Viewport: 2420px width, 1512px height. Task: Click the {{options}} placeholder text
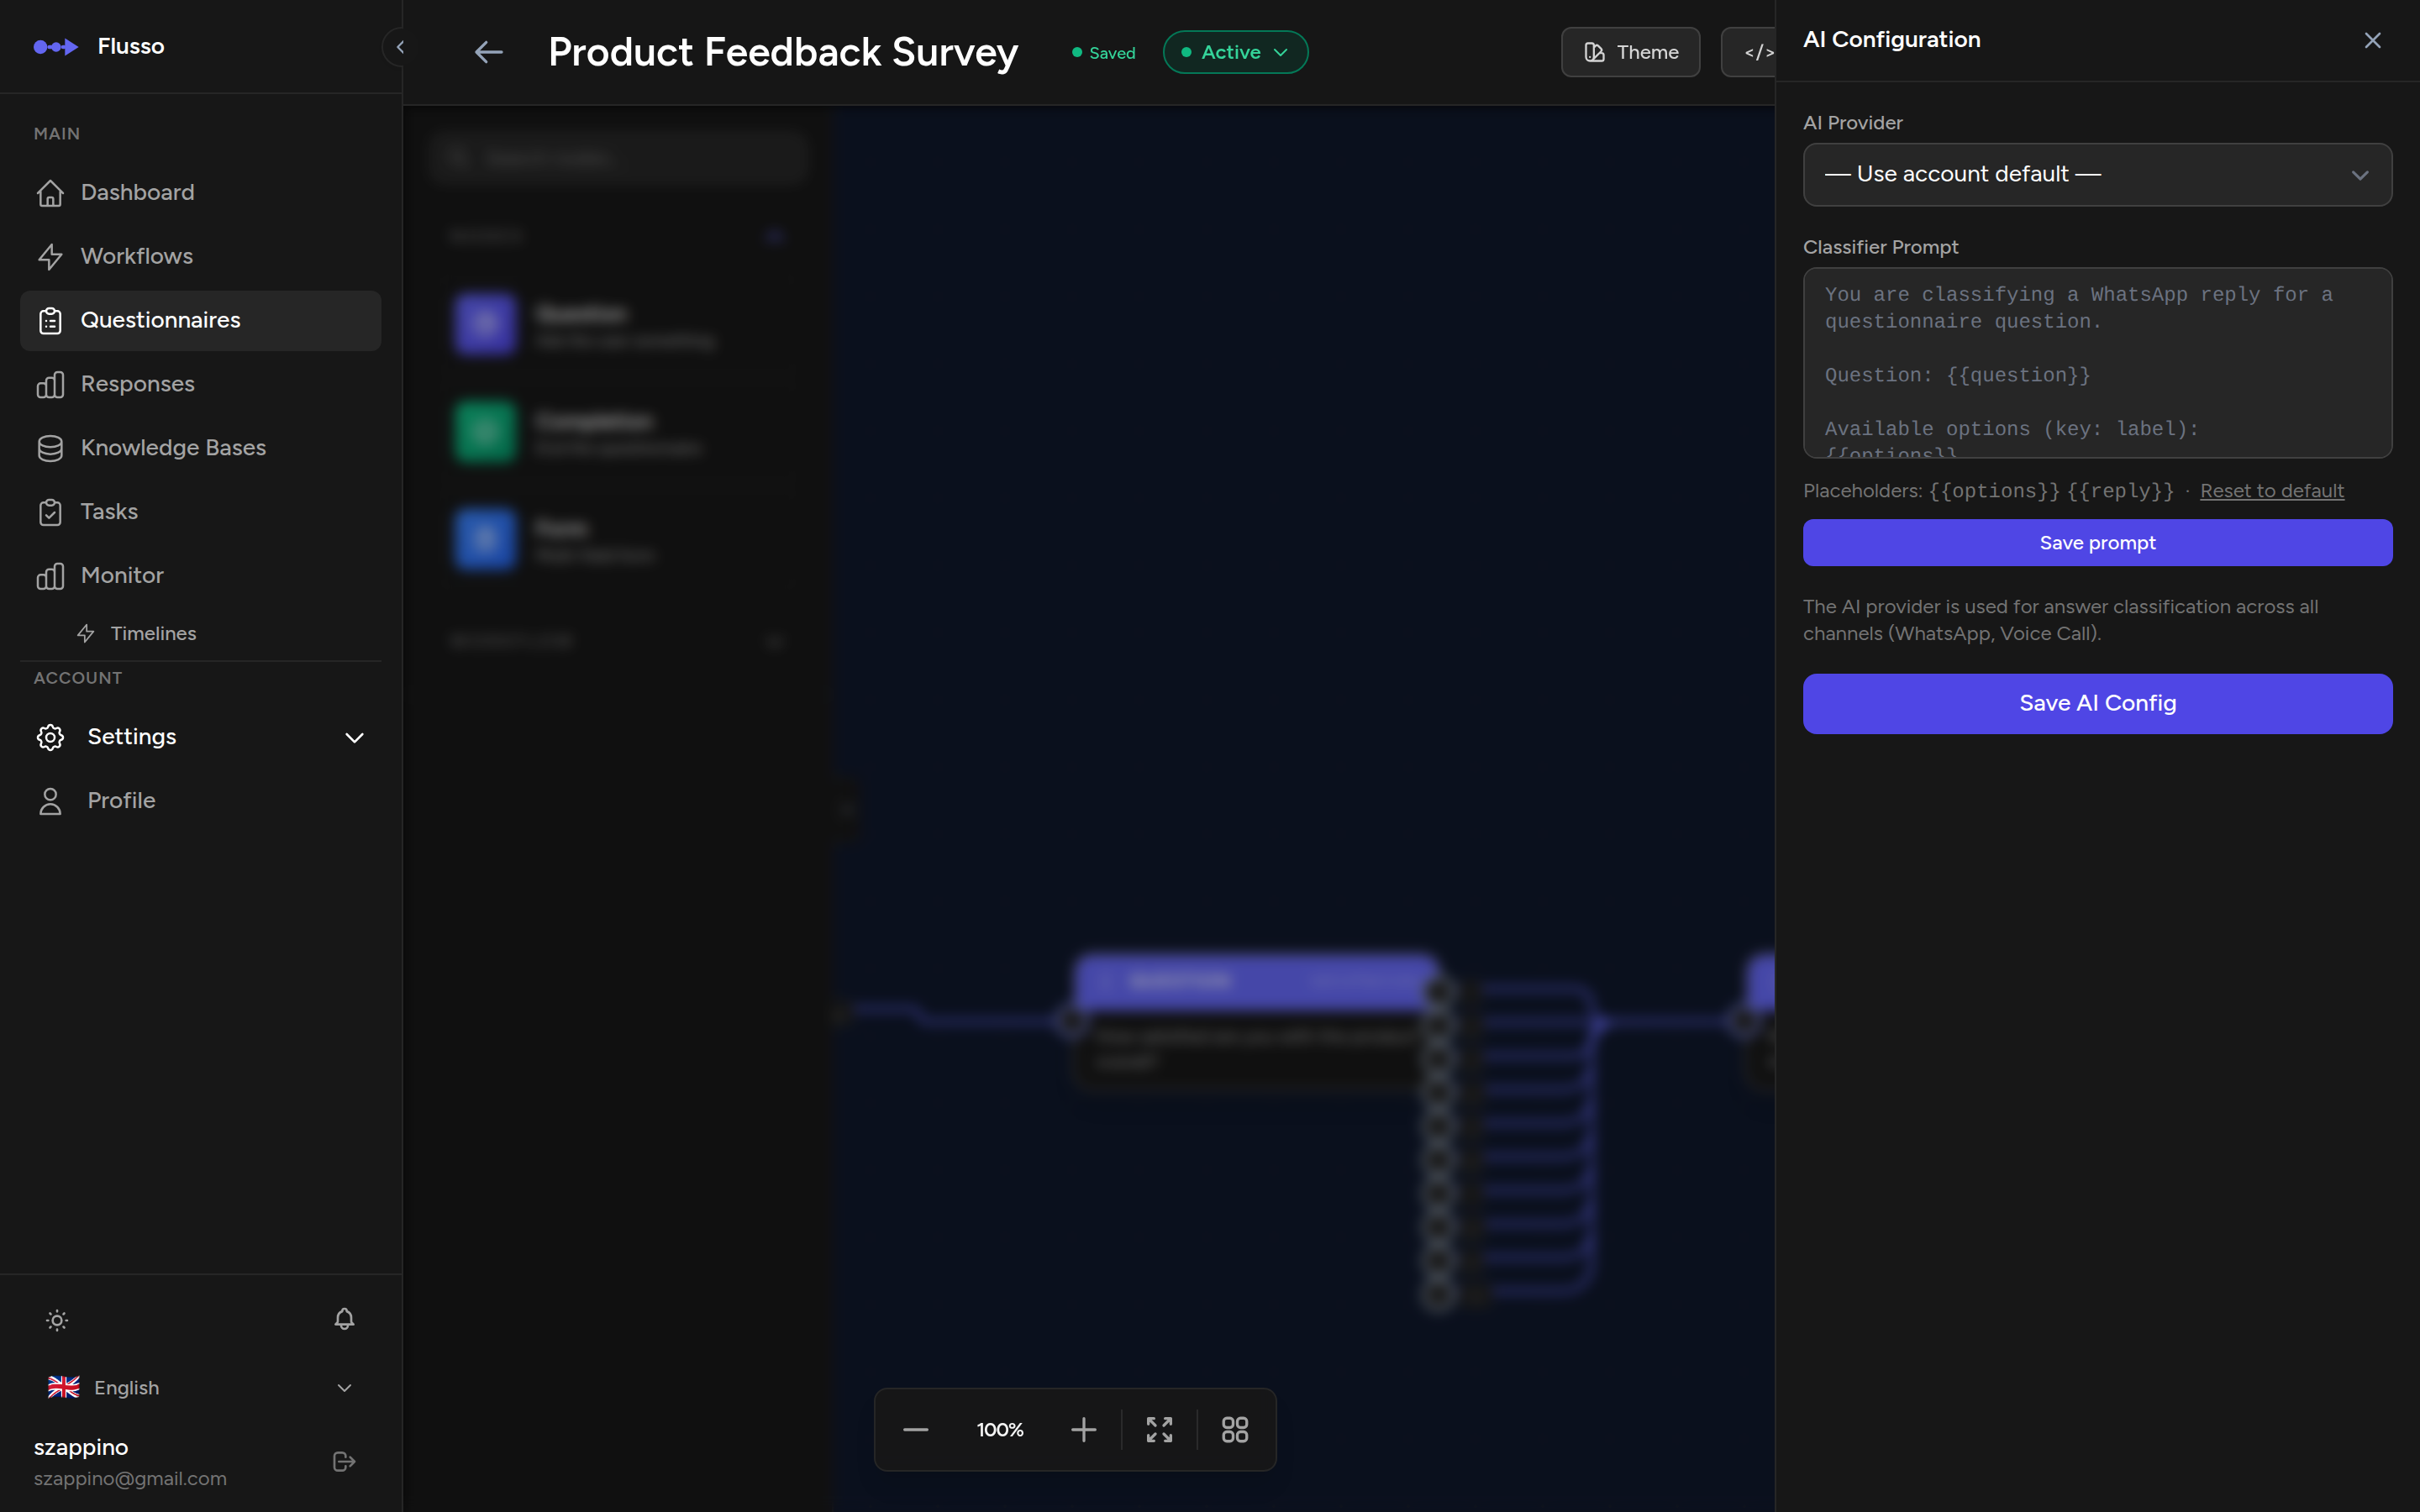click(x=1994, y=491)
